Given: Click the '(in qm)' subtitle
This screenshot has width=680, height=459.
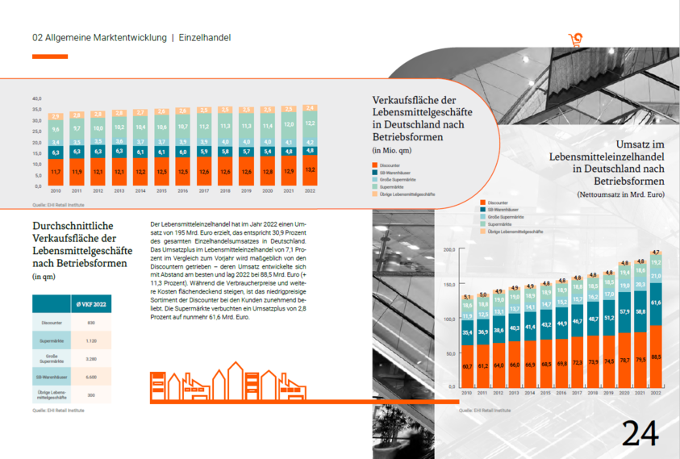Looking at the screenshot, I should tap(44, 277).
